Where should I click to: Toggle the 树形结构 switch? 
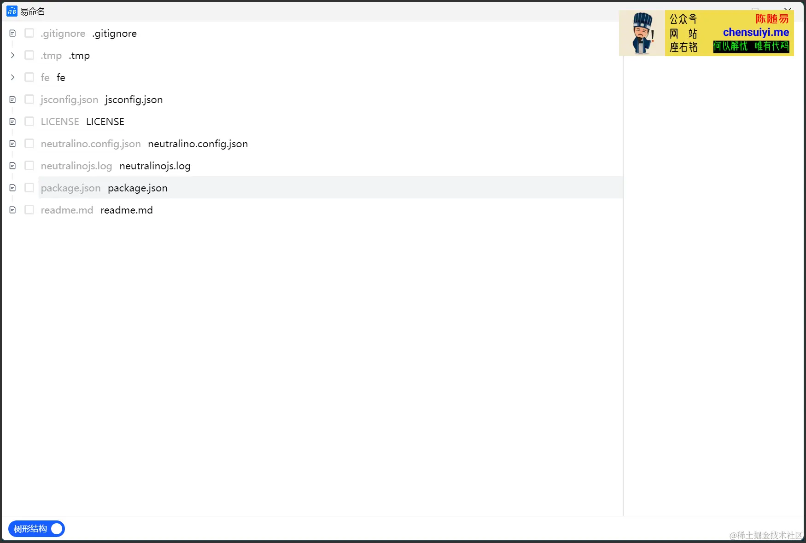36,529
